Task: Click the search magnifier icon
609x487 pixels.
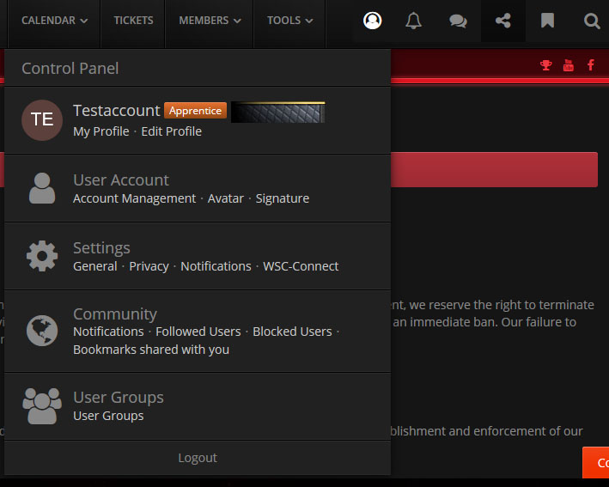Action: [x=591, y=21]
